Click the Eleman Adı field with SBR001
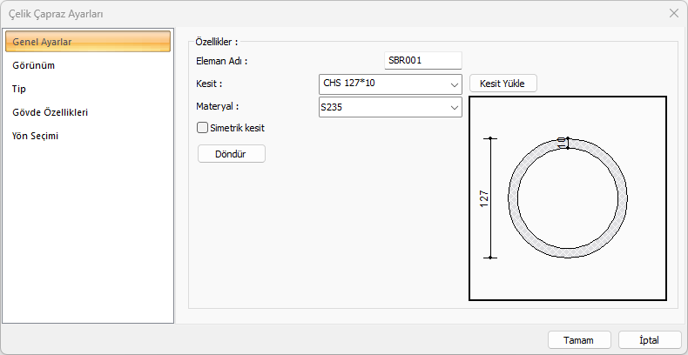This screenshot has width=688, height=355. point(423,61)
